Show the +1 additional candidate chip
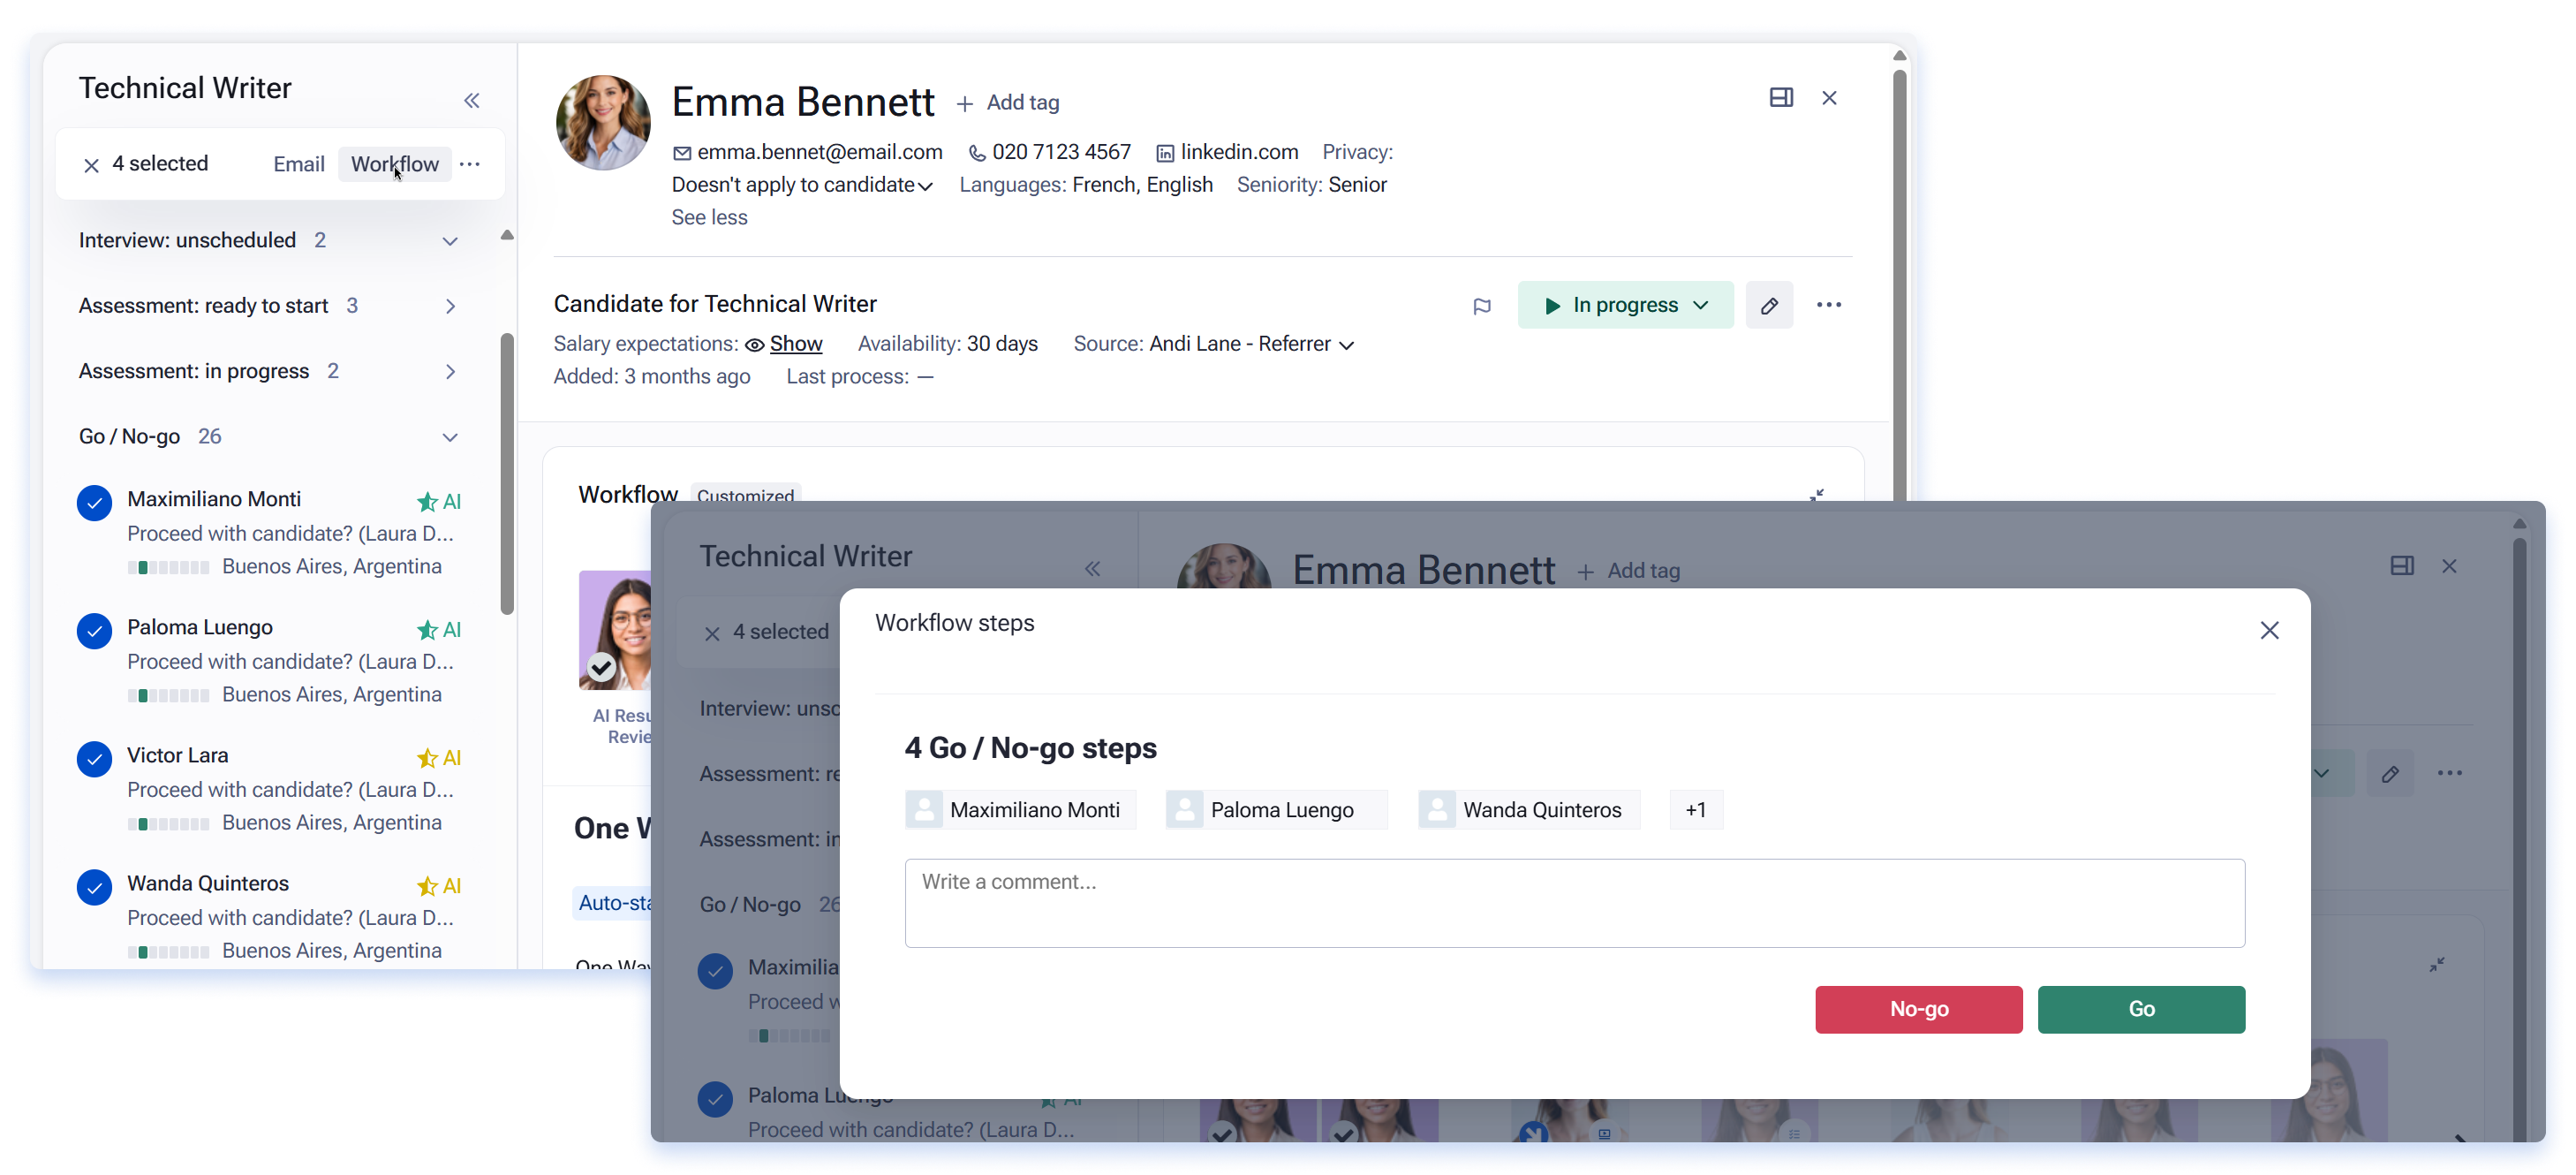This screenshot has height=1175, width=2576. (x=1696, y=809)
